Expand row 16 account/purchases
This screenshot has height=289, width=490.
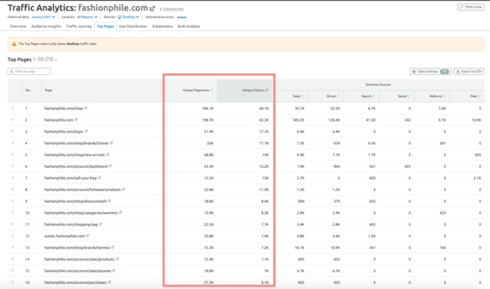pos(13,282)
